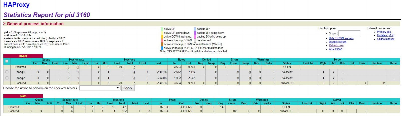Viewport: 402px width, 116px height.
Task: Click mysql1 bytes out value 7 119
Action: pyautogui.click(x=192, y=72)
